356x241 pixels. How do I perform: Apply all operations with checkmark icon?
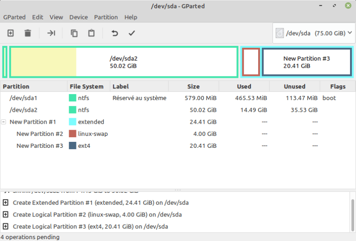(x=132, y=33)
